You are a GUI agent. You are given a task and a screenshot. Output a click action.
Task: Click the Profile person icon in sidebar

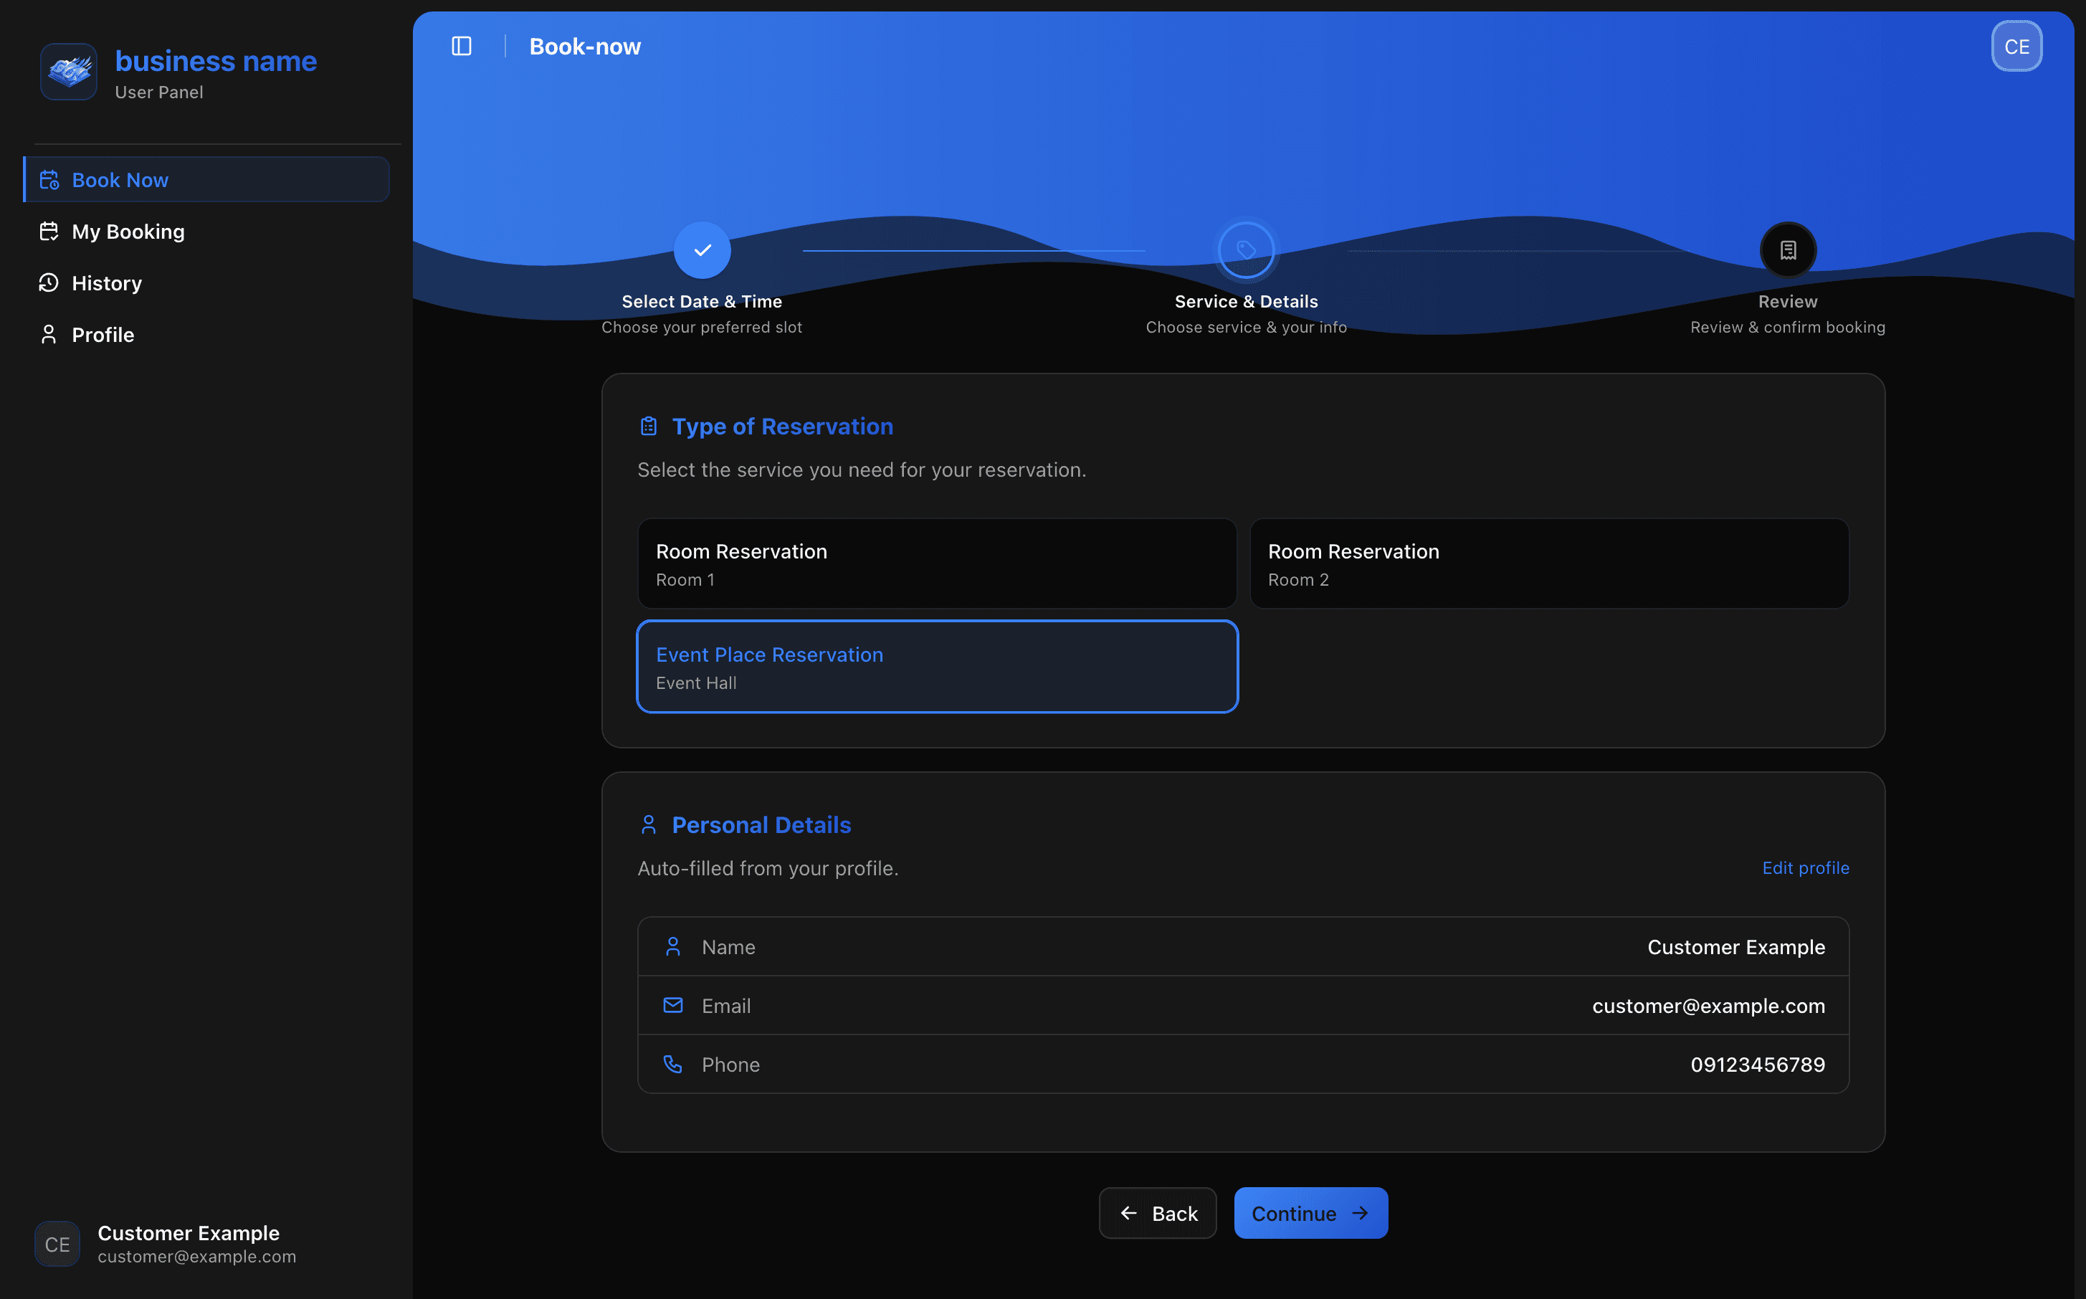tap(49, 334)
